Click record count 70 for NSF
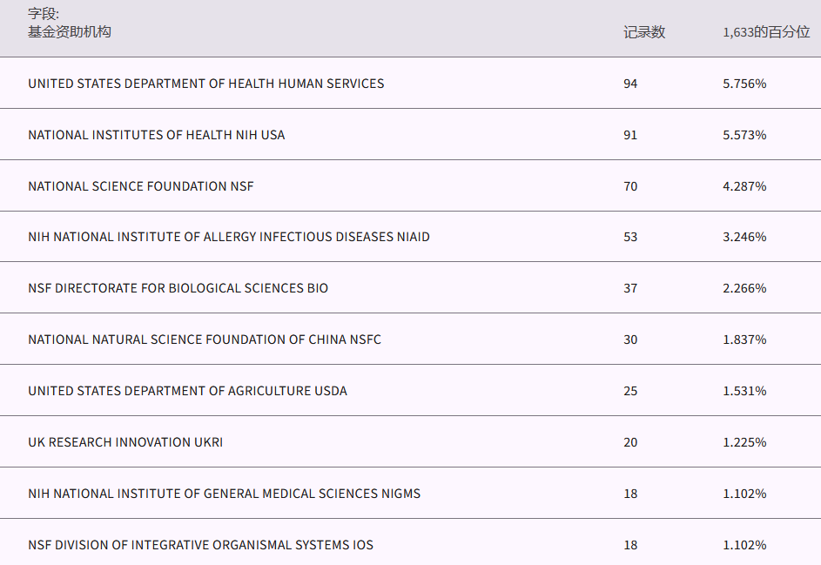The height and width of the screenshot is (565, 821). [630, 186]
